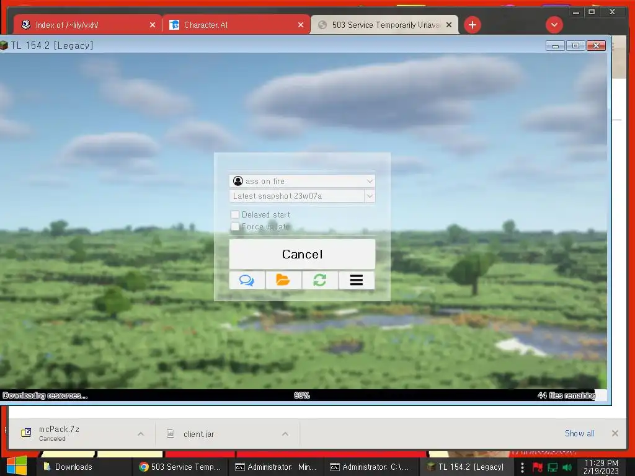The width and height of the screenshot is (635, 476).
Task: Click the TL launcher window title icon
Action: coord(4,45)
